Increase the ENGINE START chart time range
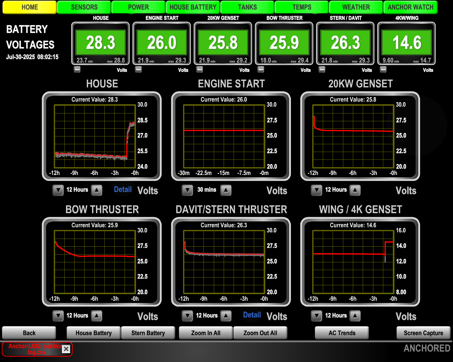 [x=226, y=190]
